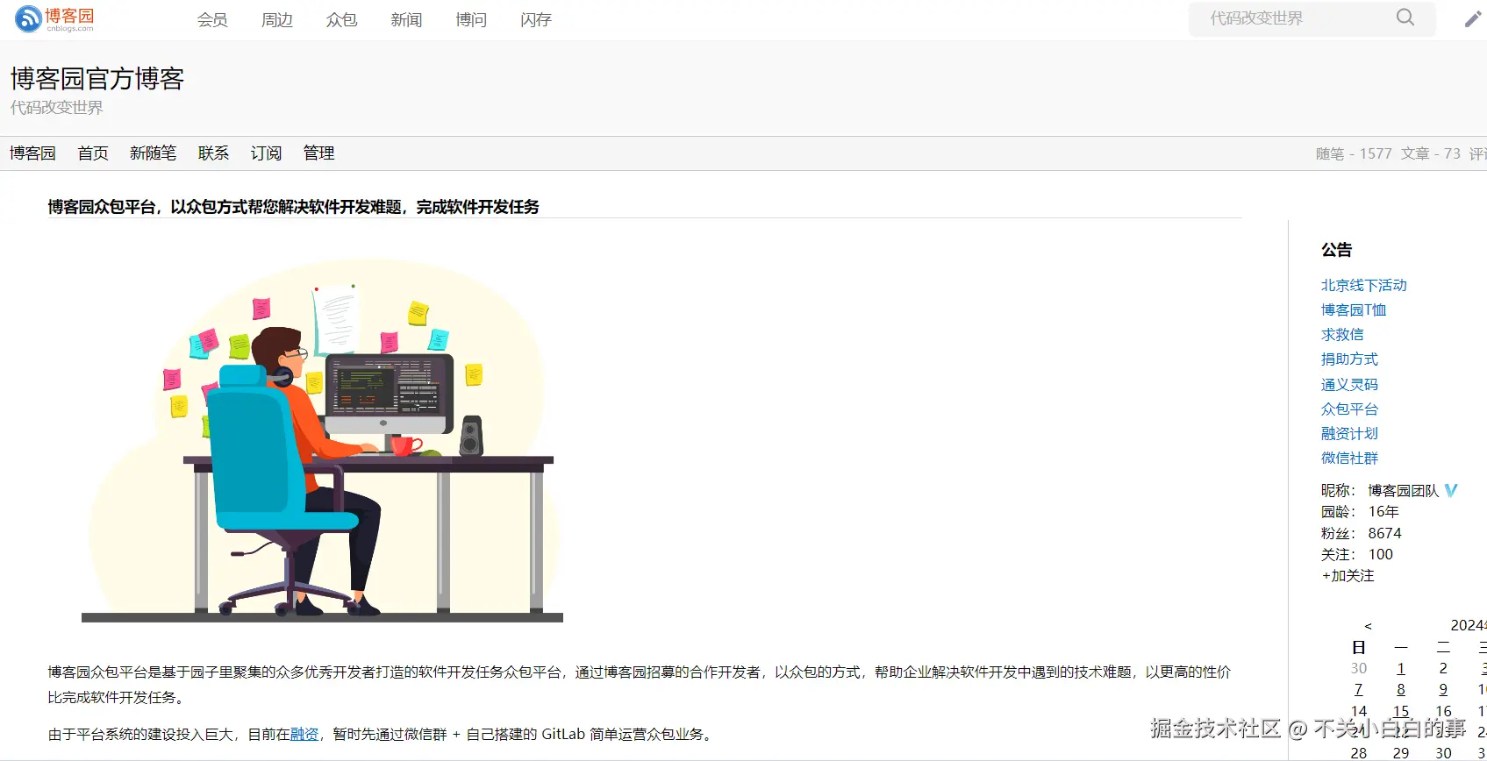Open the 闪存 navigation item
Viewport: 1487px width, 761px height.
coord(535,19)
